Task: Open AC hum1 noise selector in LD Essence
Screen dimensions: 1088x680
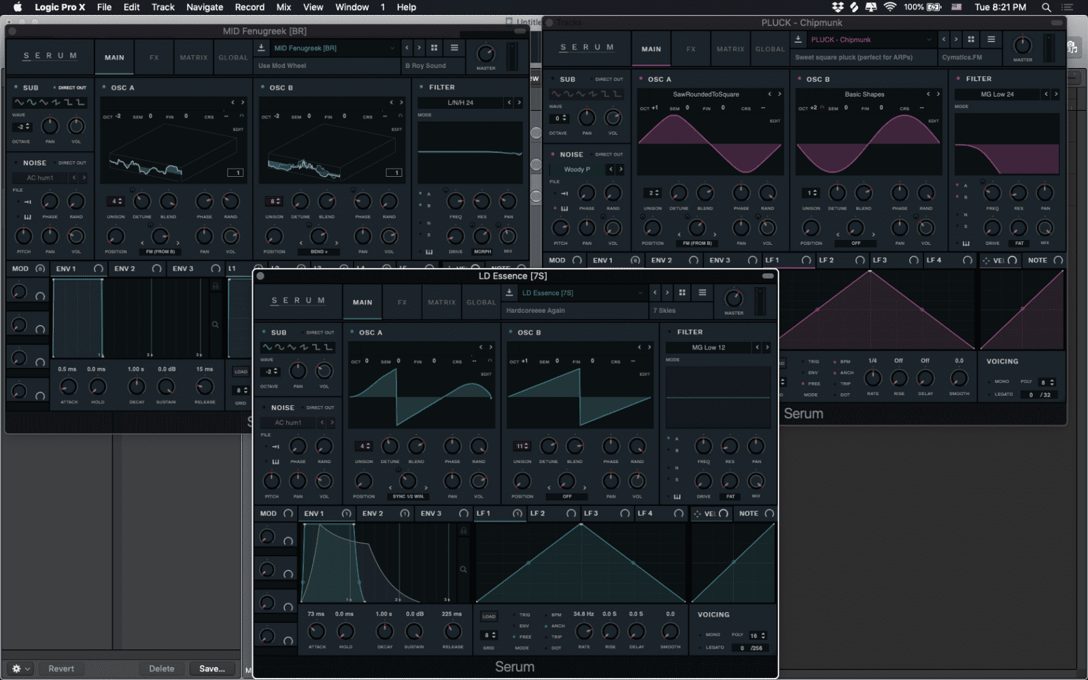Action: pyautogui.click(x=288, y=422)
